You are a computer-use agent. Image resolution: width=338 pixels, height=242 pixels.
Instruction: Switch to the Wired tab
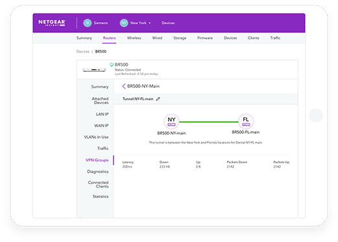tap(157, 38)
